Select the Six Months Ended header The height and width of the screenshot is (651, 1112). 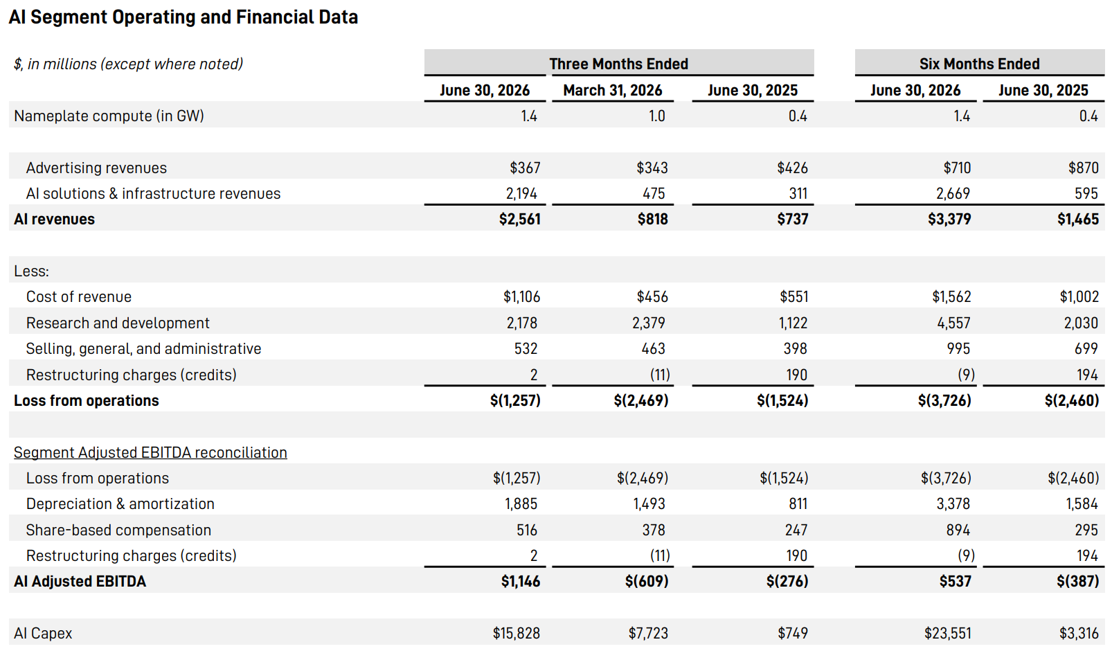[980, 64]
